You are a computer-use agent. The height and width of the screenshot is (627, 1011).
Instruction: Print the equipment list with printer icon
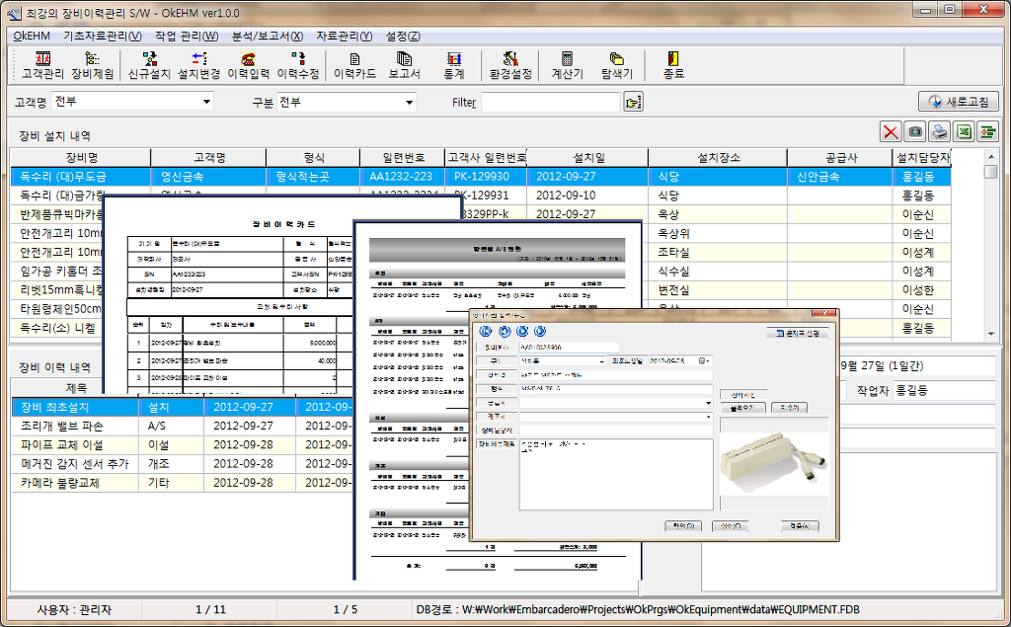[x=939, y=132]
